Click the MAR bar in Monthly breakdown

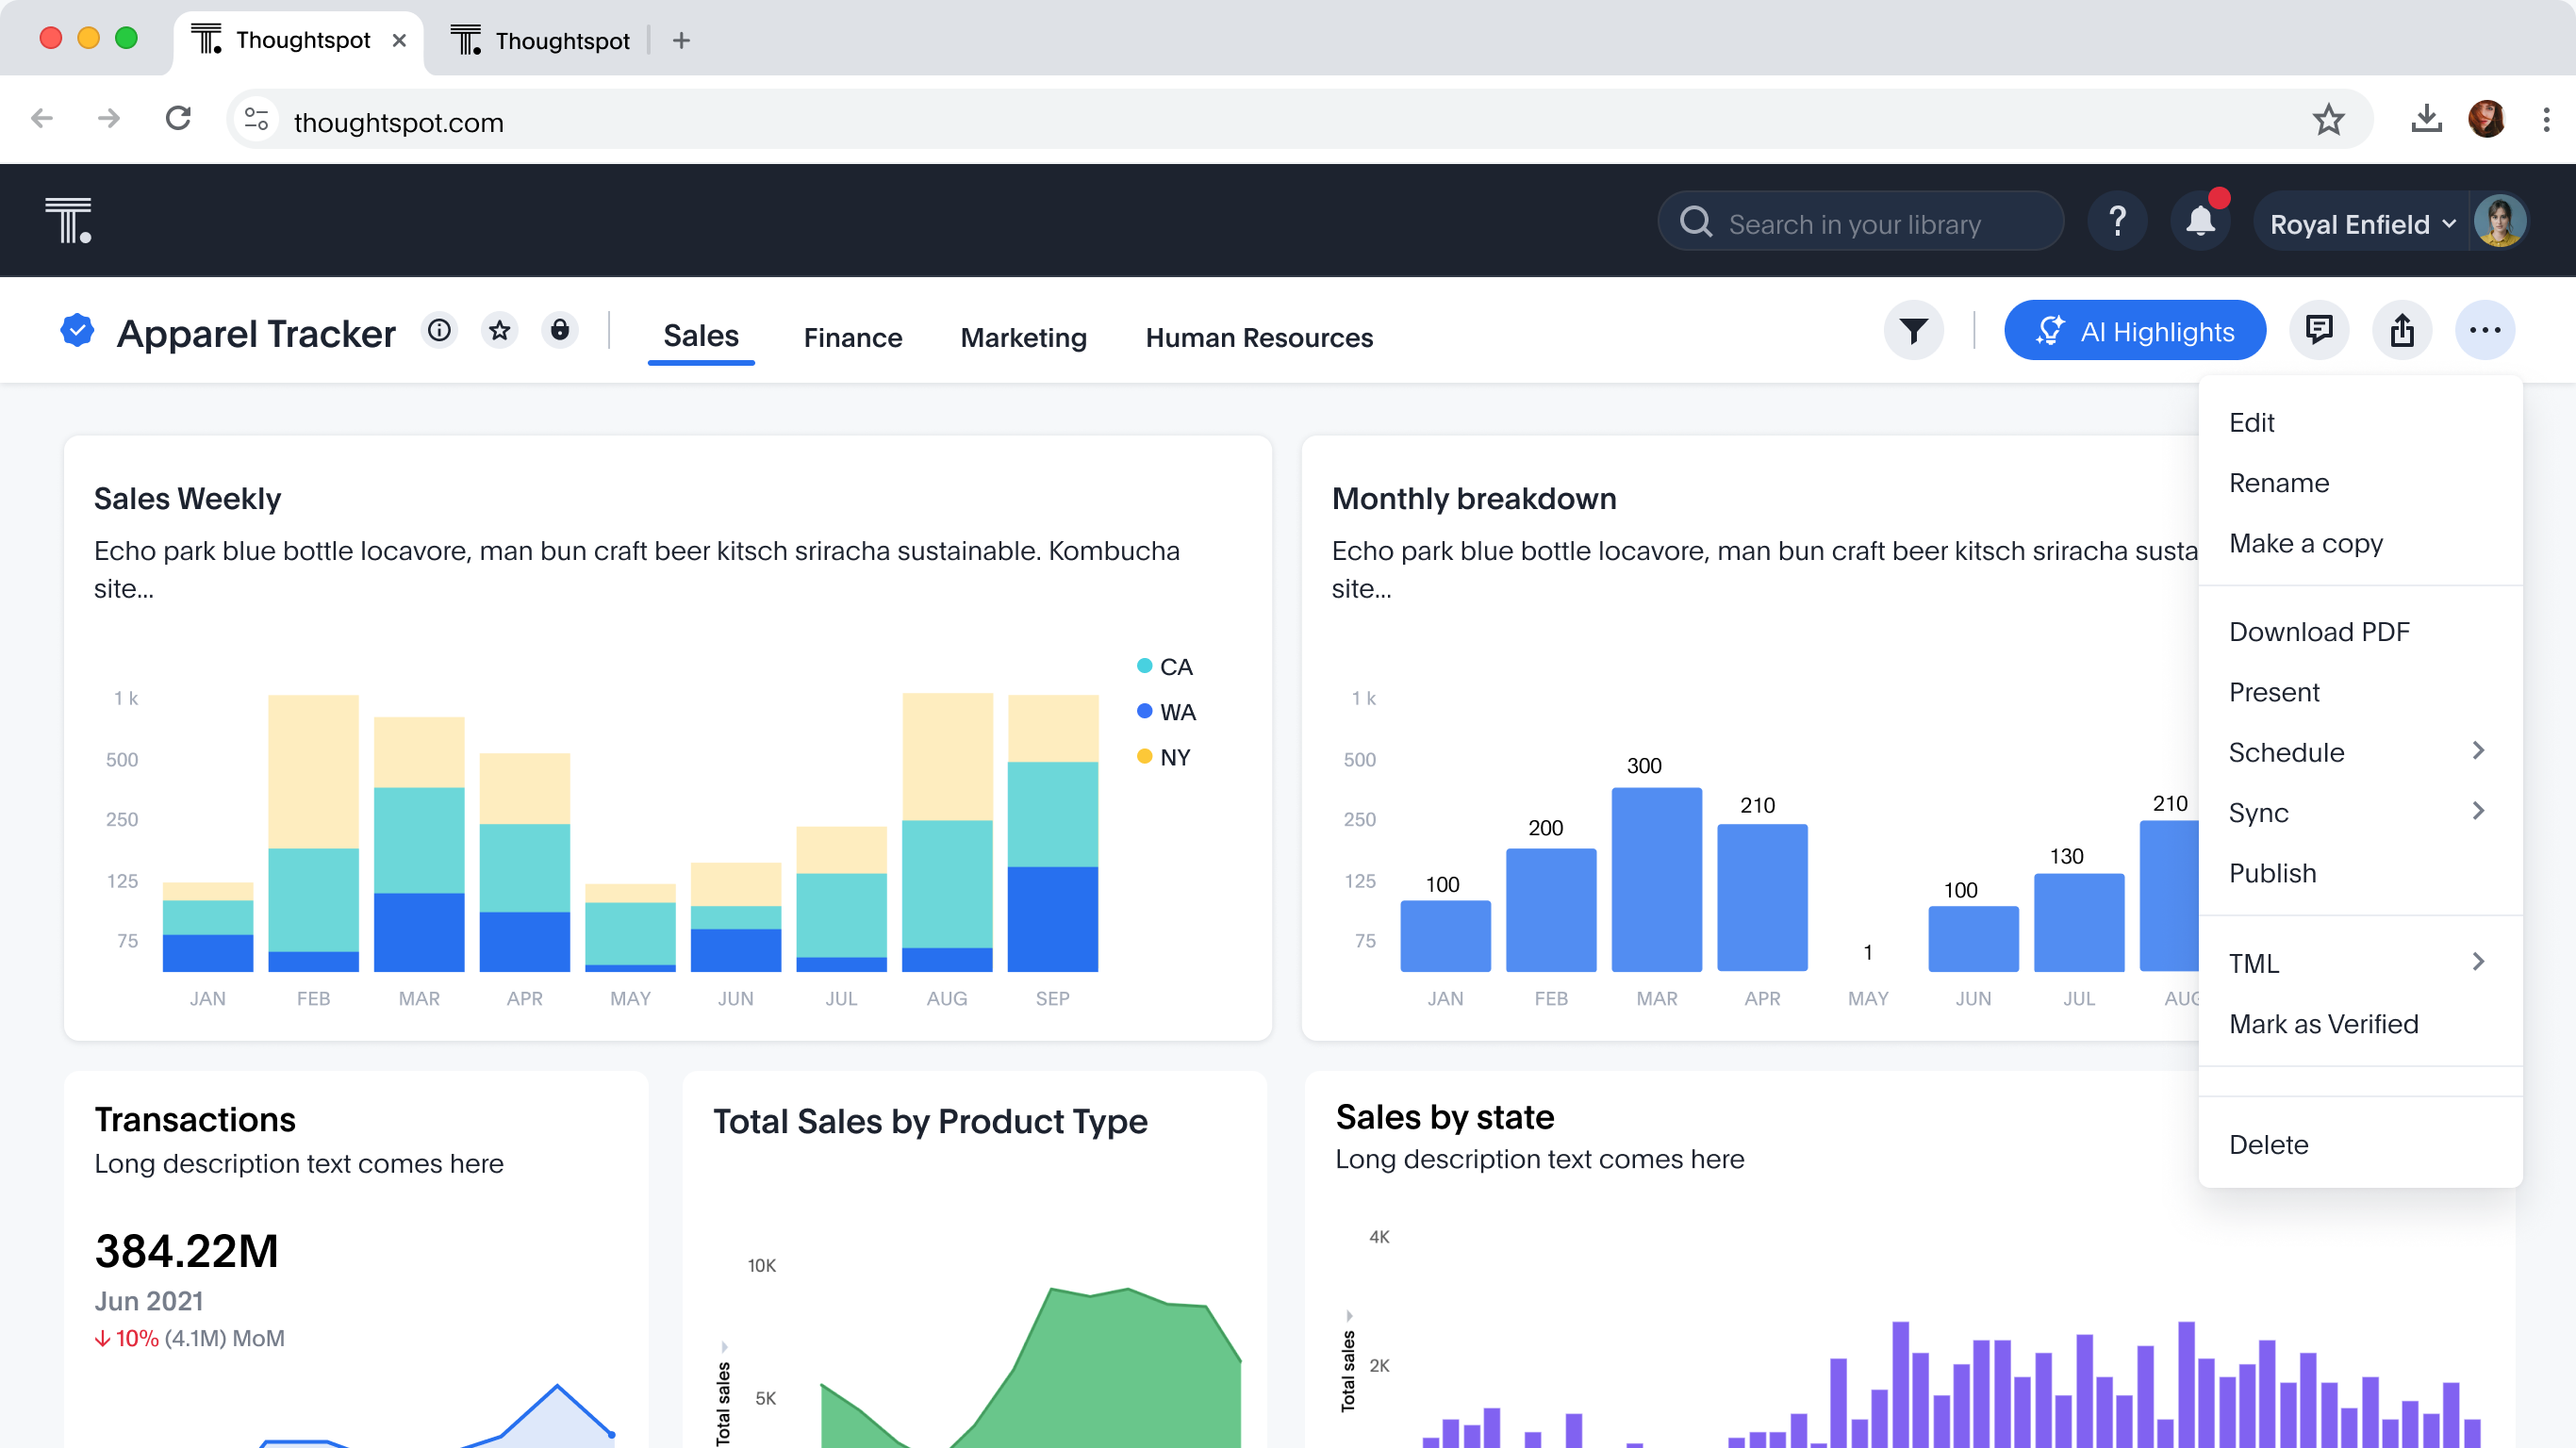pos(1656,879)
